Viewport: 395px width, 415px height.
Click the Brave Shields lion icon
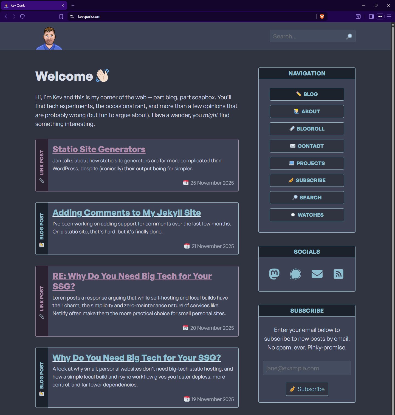tap(322, 16)
